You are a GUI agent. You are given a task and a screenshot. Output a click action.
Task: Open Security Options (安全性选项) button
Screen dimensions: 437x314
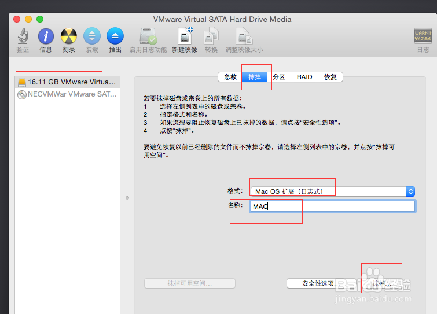321,283
